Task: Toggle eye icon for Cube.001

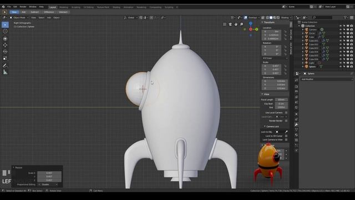Action: 341,41
